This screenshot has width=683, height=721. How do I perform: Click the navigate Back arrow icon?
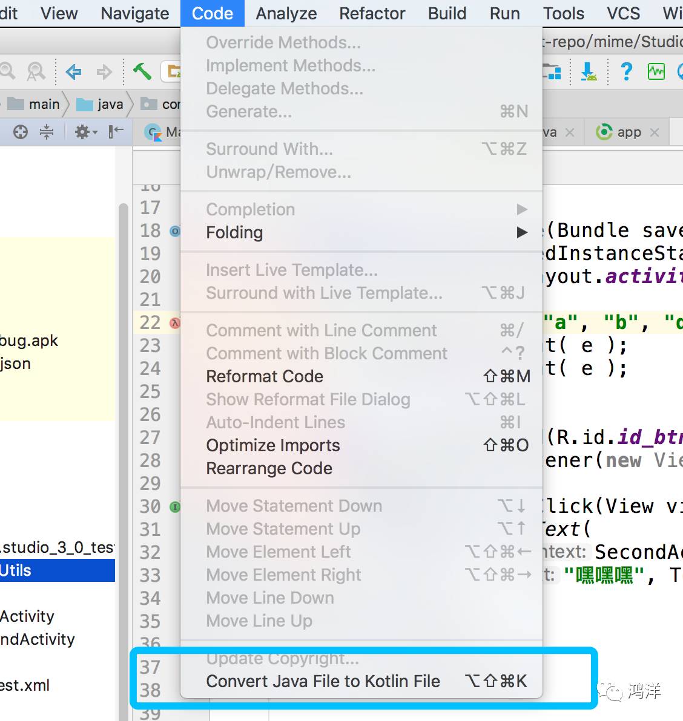tap(74, 71)
